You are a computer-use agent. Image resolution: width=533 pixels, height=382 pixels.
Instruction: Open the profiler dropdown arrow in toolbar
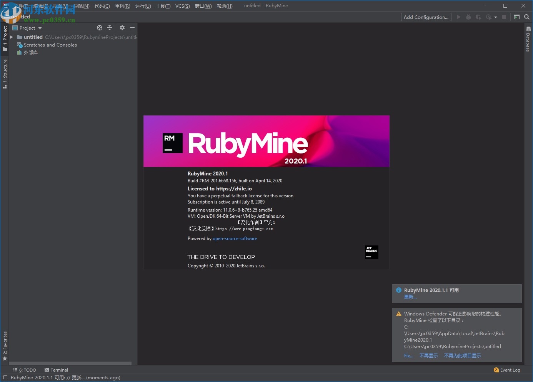point(496,17)
